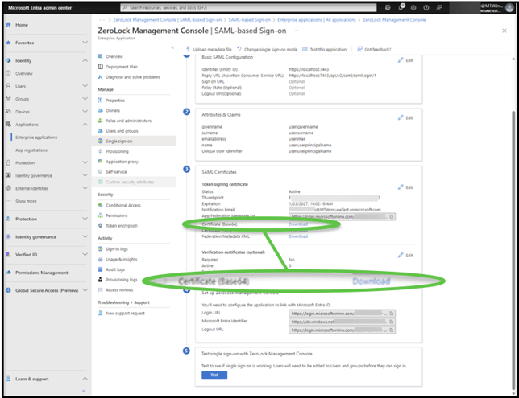Expand the Favorites section

pyautogui.click(x=85, y=43)
